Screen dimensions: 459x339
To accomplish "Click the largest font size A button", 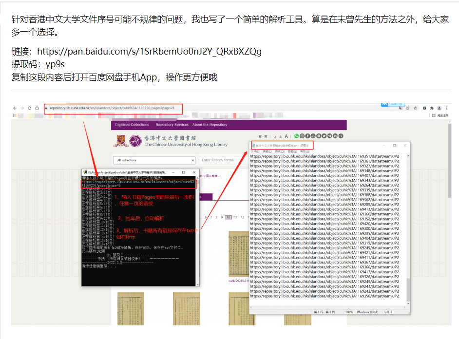I will point(287,136).
